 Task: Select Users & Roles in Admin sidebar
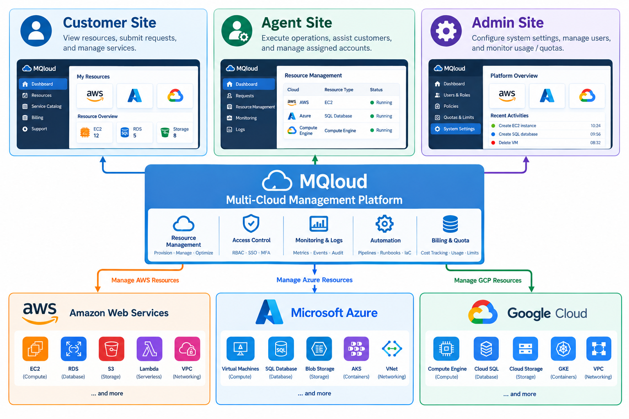coord(455,95)
